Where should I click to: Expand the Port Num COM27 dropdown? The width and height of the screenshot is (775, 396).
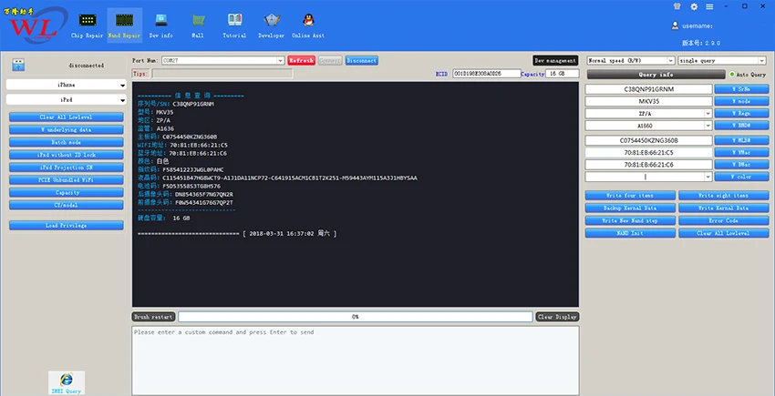pyautogui.click(x=280, y=60)
